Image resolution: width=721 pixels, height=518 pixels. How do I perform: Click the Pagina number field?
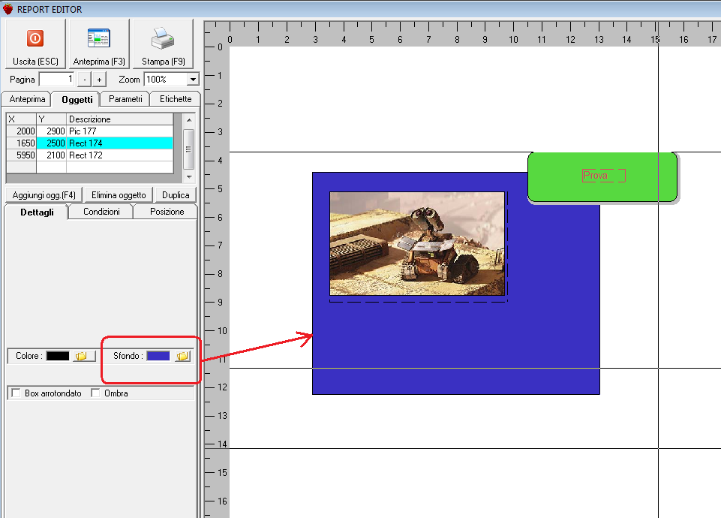click(x=56, y=80)
